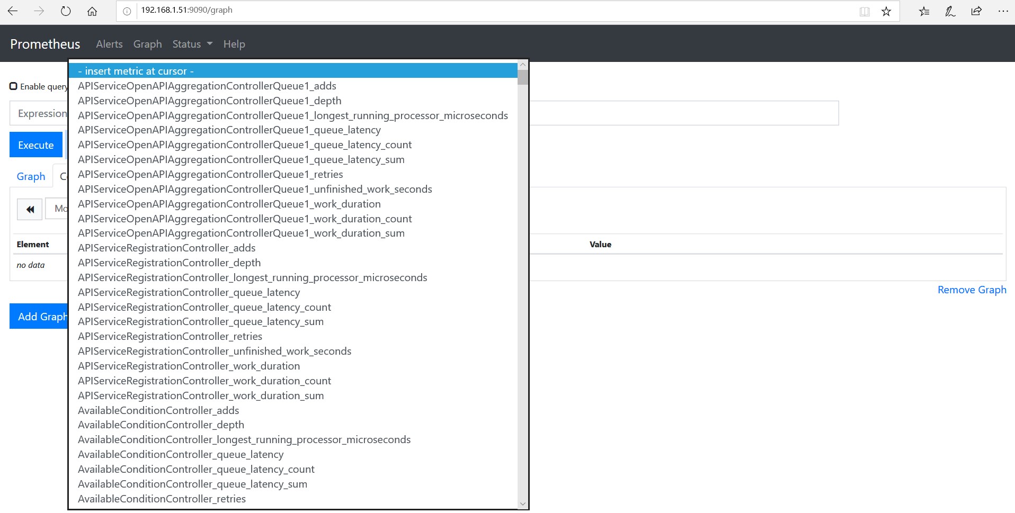The height and width of the screenshot is (513, 1015).
Task: Pick APIServiceOpenAPIAggregationControllerQueue1_work_duration metric
Action: coord(293,204)
